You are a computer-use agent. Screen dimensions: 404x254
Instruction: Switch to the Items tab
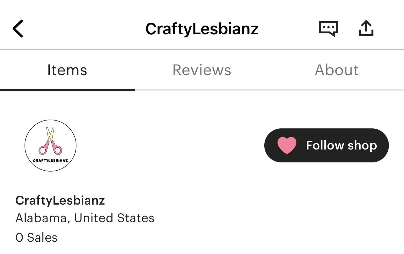click(67, 70)
